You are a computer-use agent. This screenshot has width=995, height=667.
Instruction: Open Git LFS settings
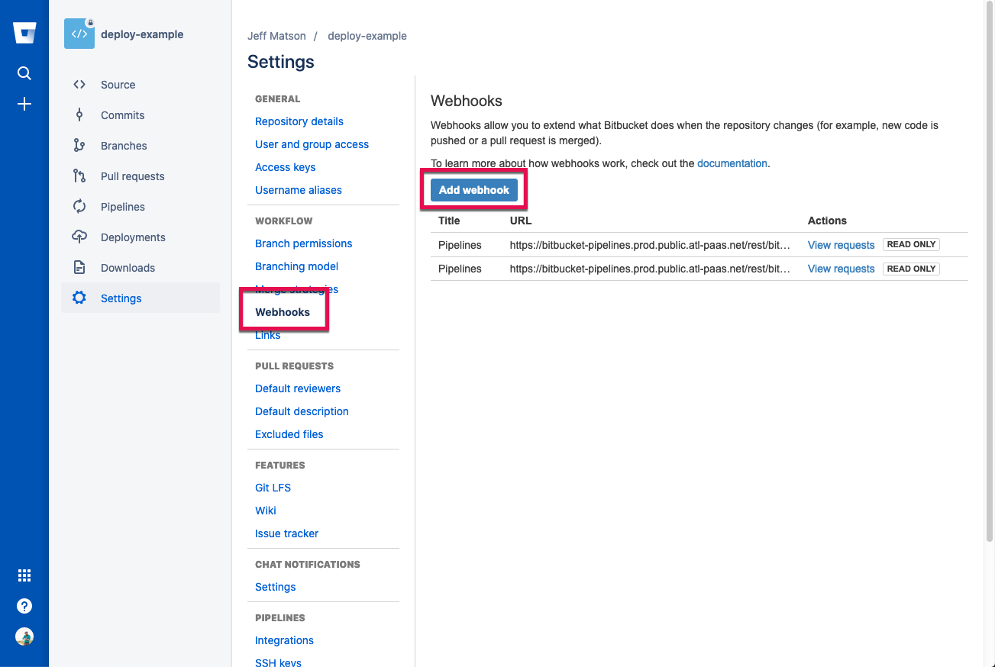pyautogui.click(x=273, y=488)
